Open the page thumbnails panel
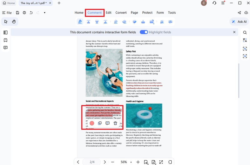 [5, 32]
